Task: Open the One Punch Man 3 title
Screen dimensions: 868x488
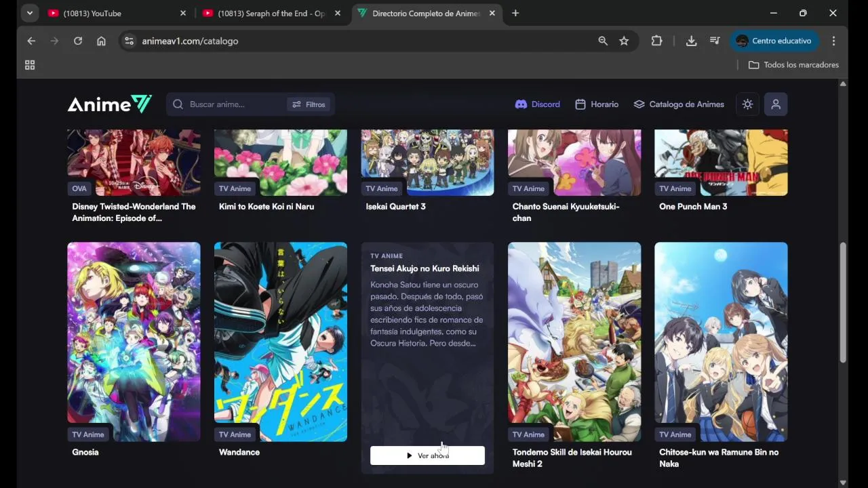Action: point(693,206)
